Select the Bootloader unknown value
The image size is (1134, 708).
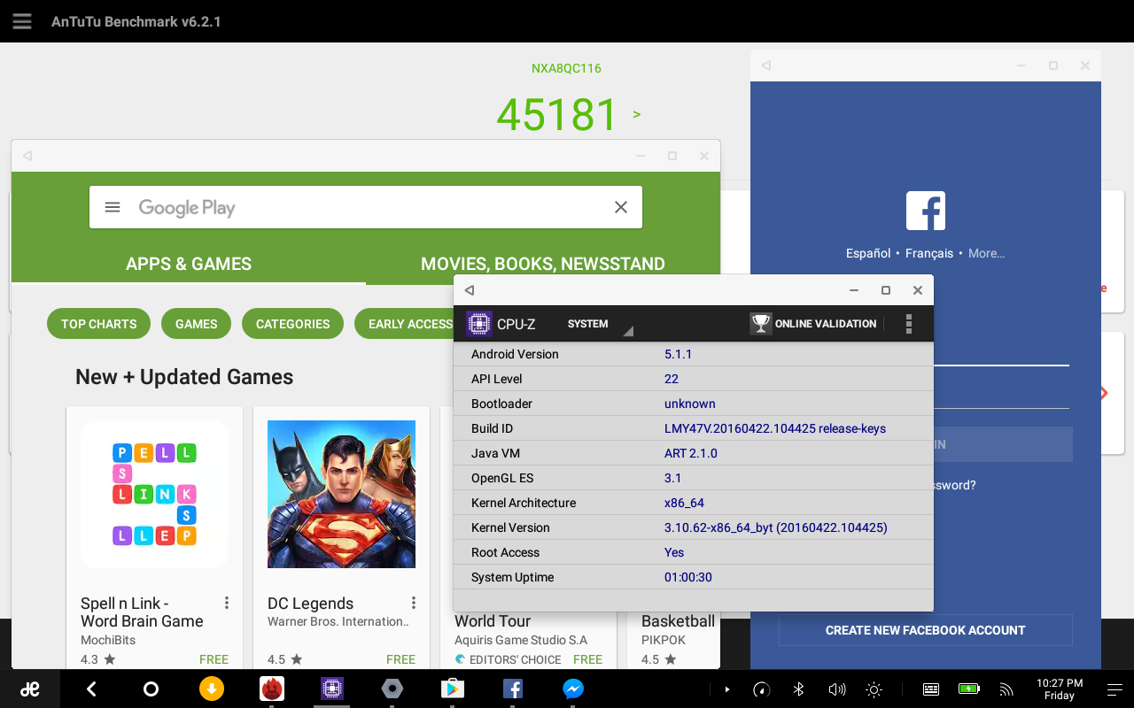pyautogui.click(x=690, y=404)
